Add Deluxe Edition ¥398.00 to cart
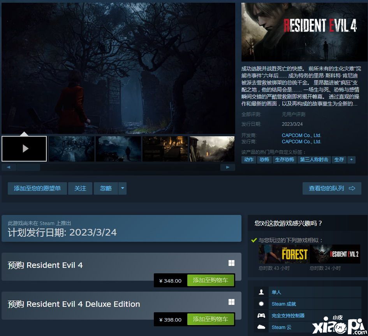 [x=211, y=319]
